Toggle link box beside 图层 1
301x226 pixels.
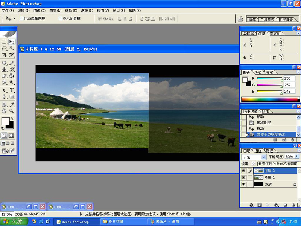(x=250, y=177)
